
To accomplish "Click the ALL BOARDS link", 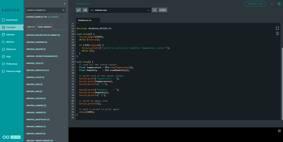I will (x=53, y=17).
